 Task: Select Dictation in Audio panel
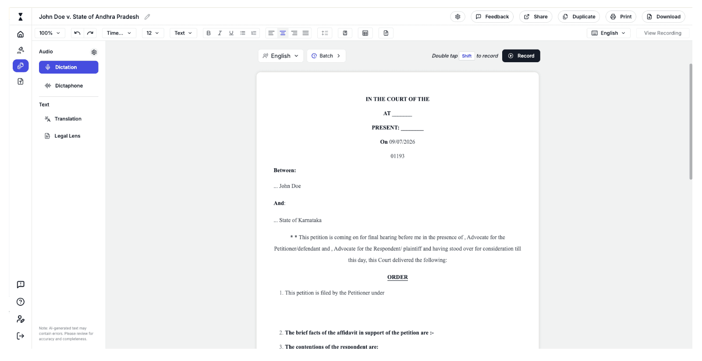[68, 67]
